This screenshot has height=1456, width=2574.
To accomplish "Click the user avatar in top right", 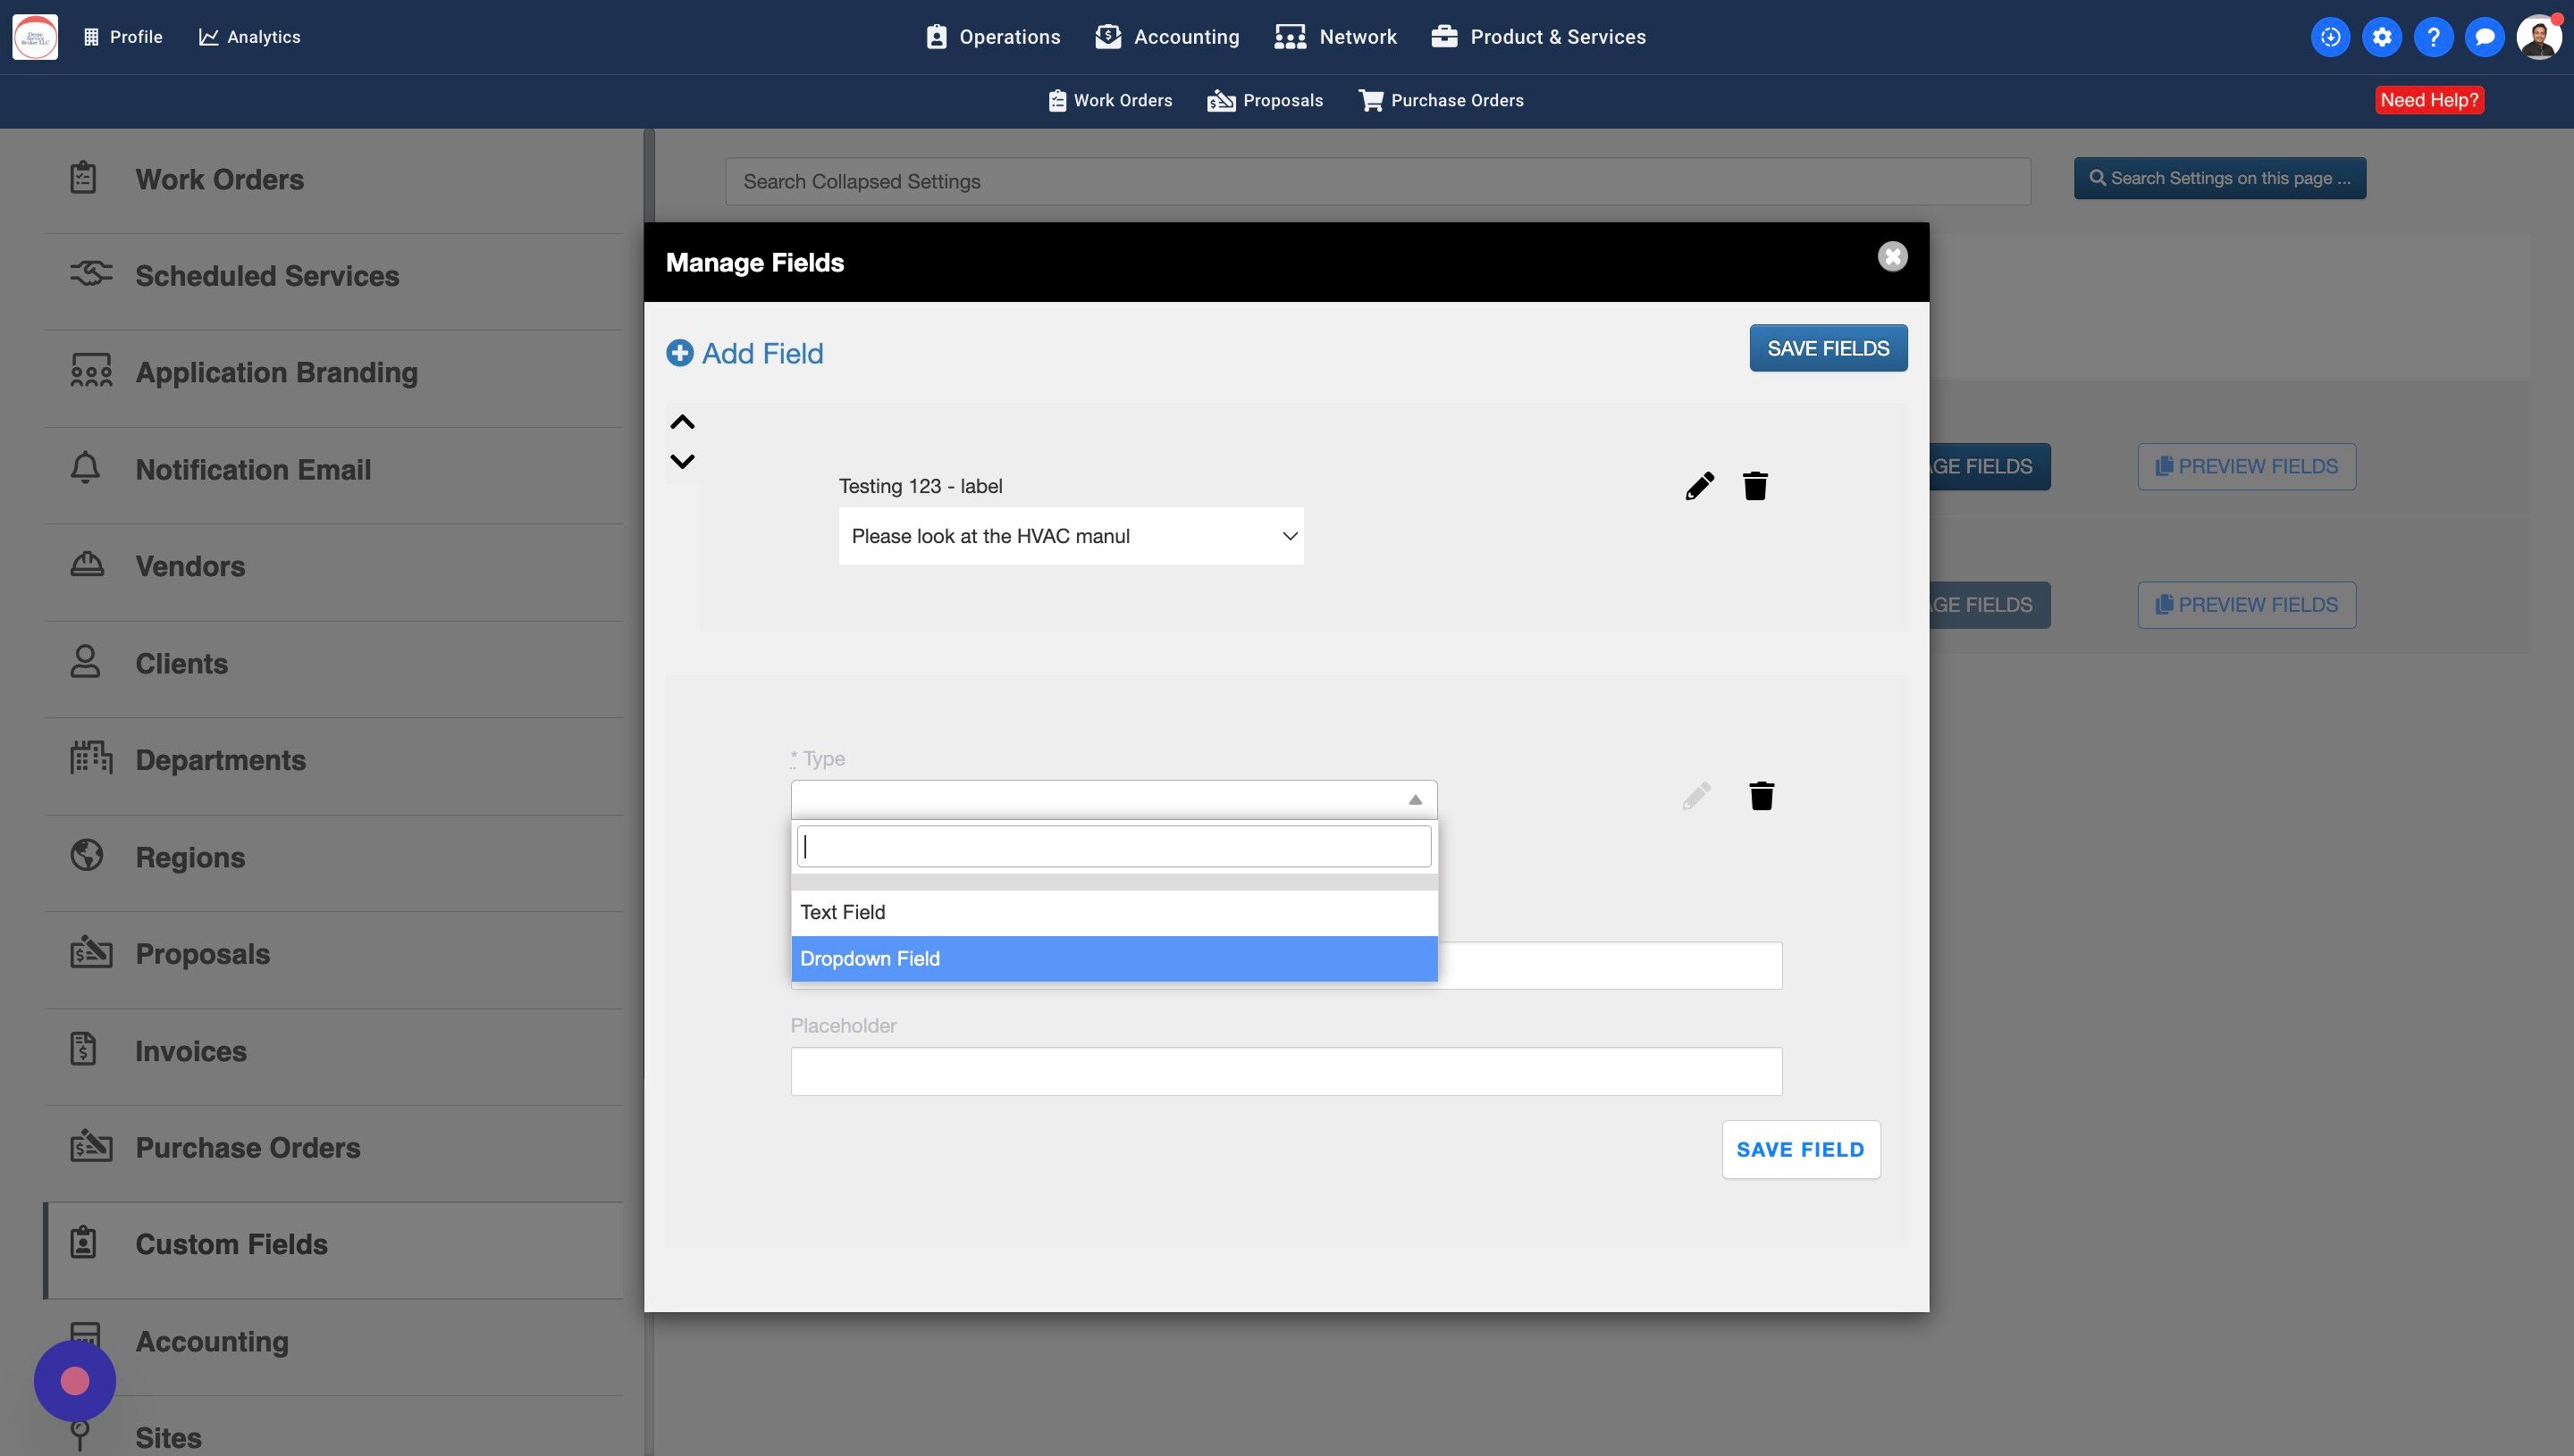I will click(2538, 37).
